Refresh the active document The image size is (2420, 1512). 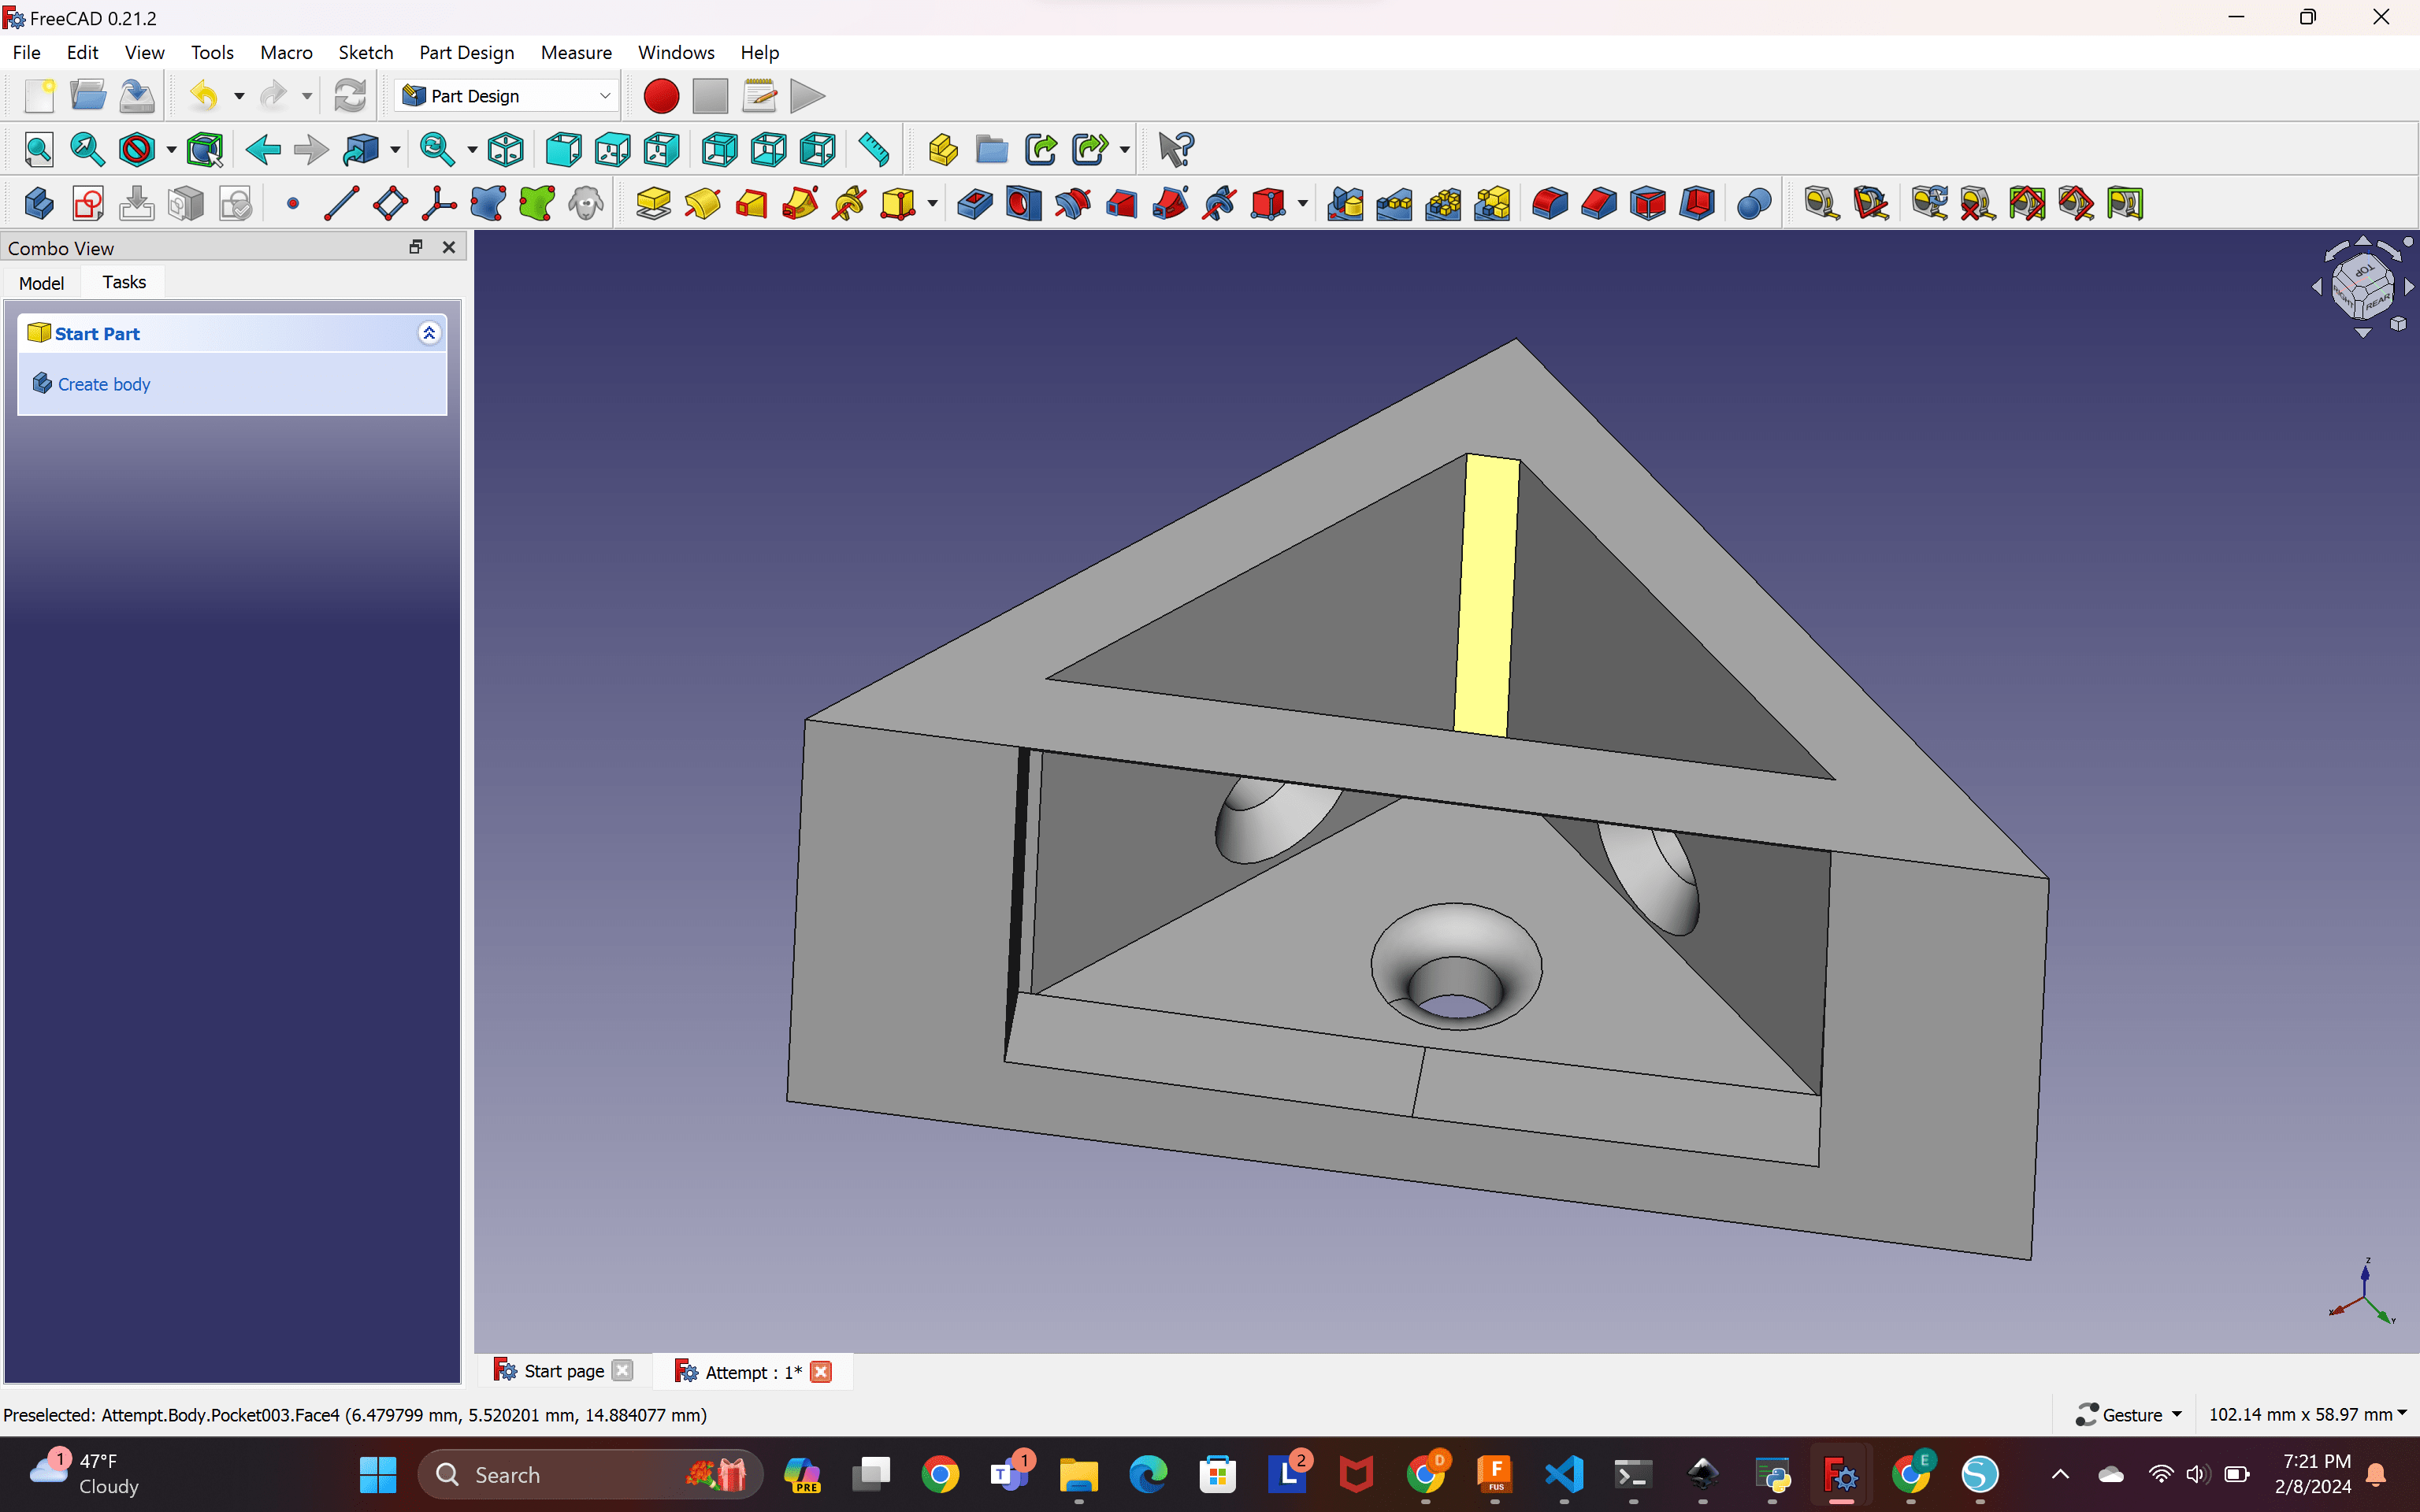coord(350,96)
